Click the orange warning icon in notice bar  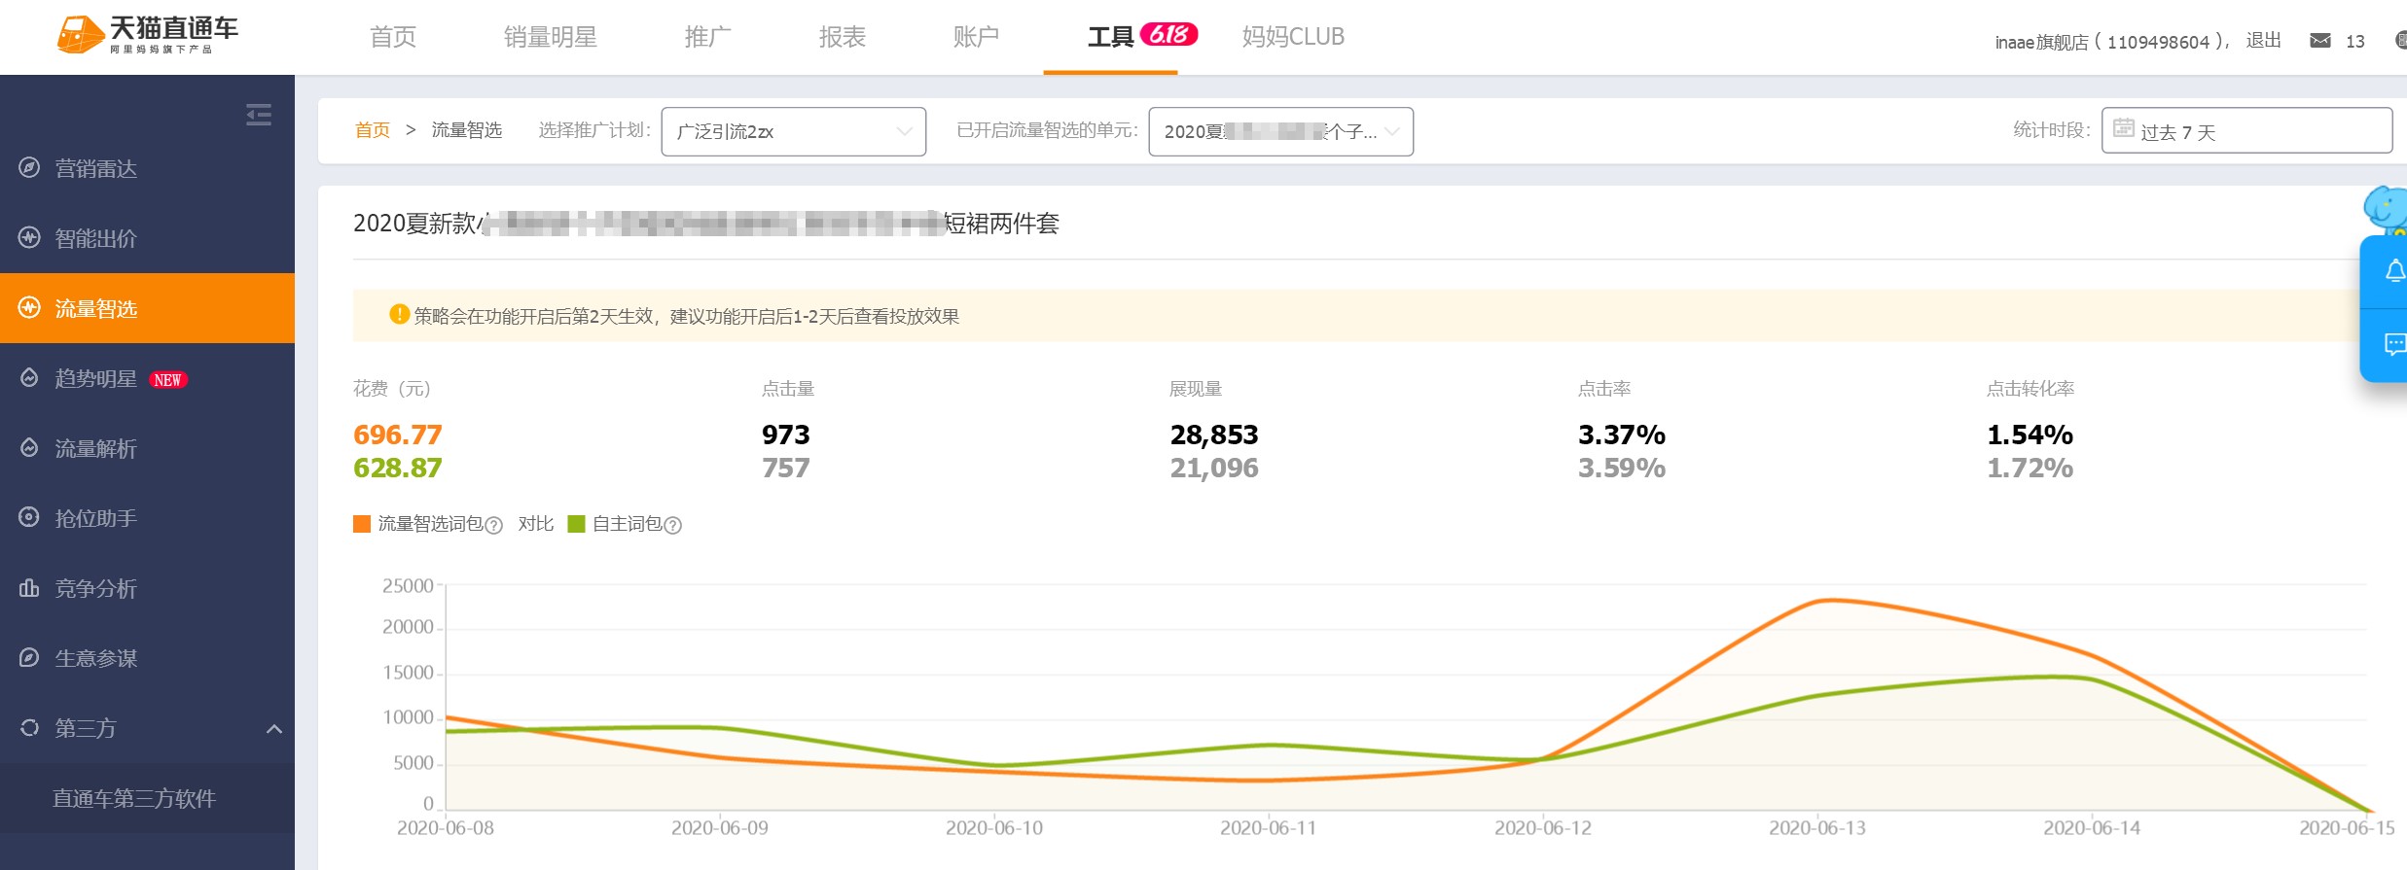(399, 314)
